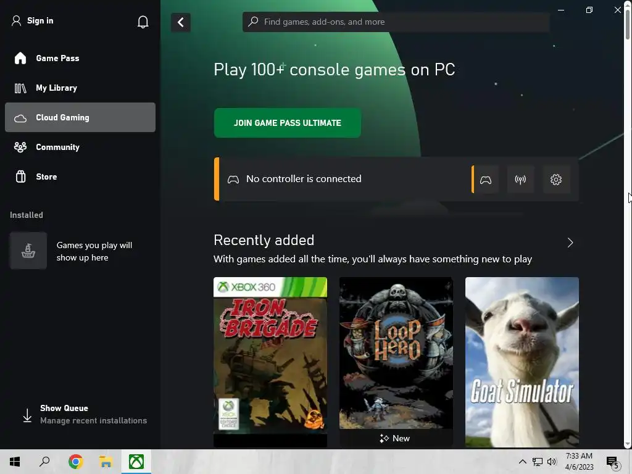Screen dimensions: 632x474
Task: Open Community menu item
Action: (80, 147)
